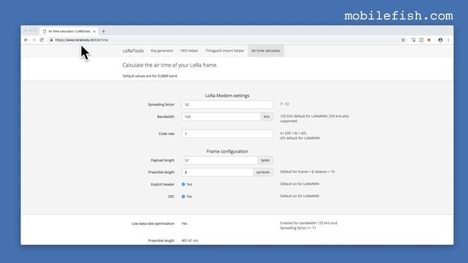Image resolution: width=468 pixels, height=263 pixels.
Task: Click 'Calculate the air time of your LoRa frame.' heading
Action: [x=170, y=65]
